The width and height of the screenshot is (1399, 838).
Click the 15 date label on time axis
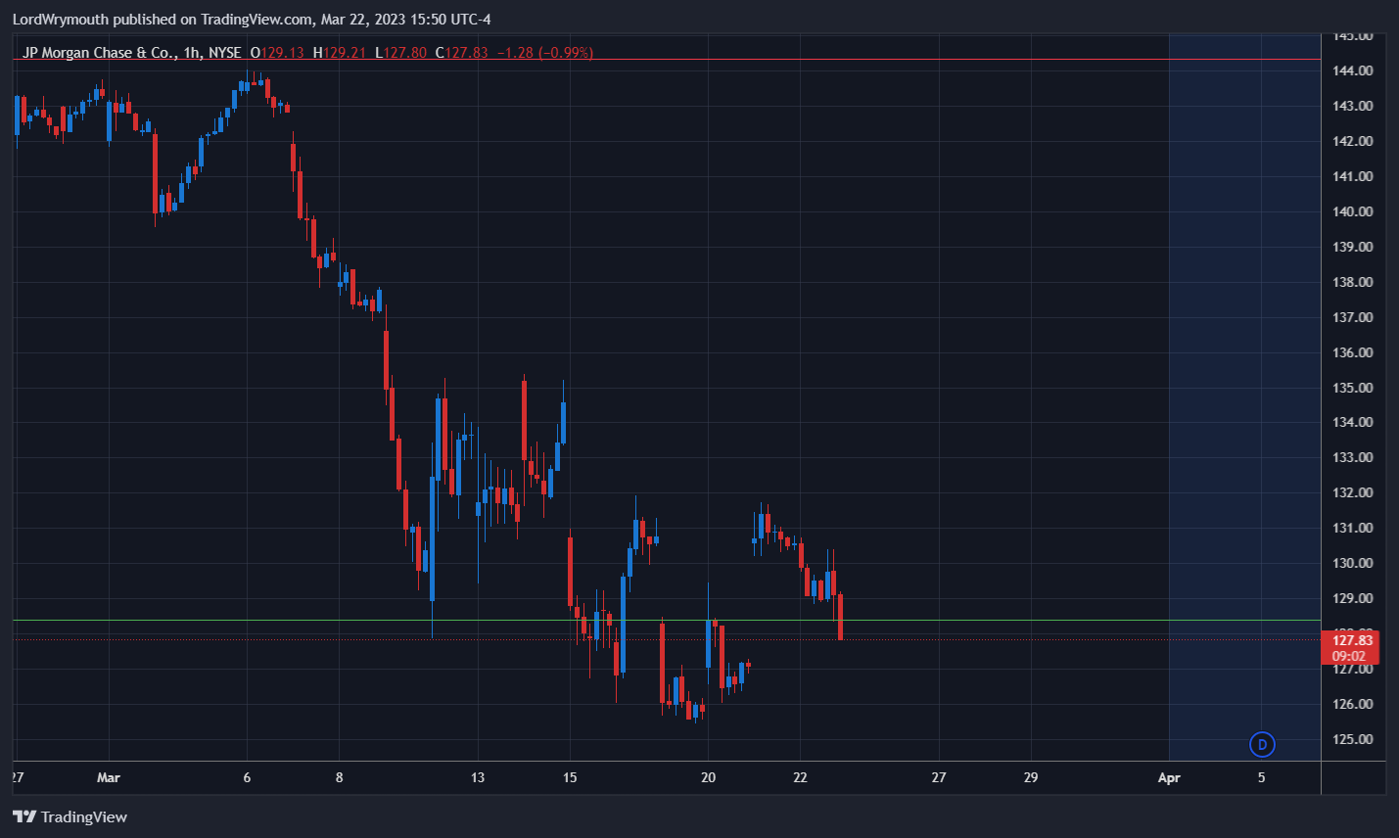click(570, 777)
